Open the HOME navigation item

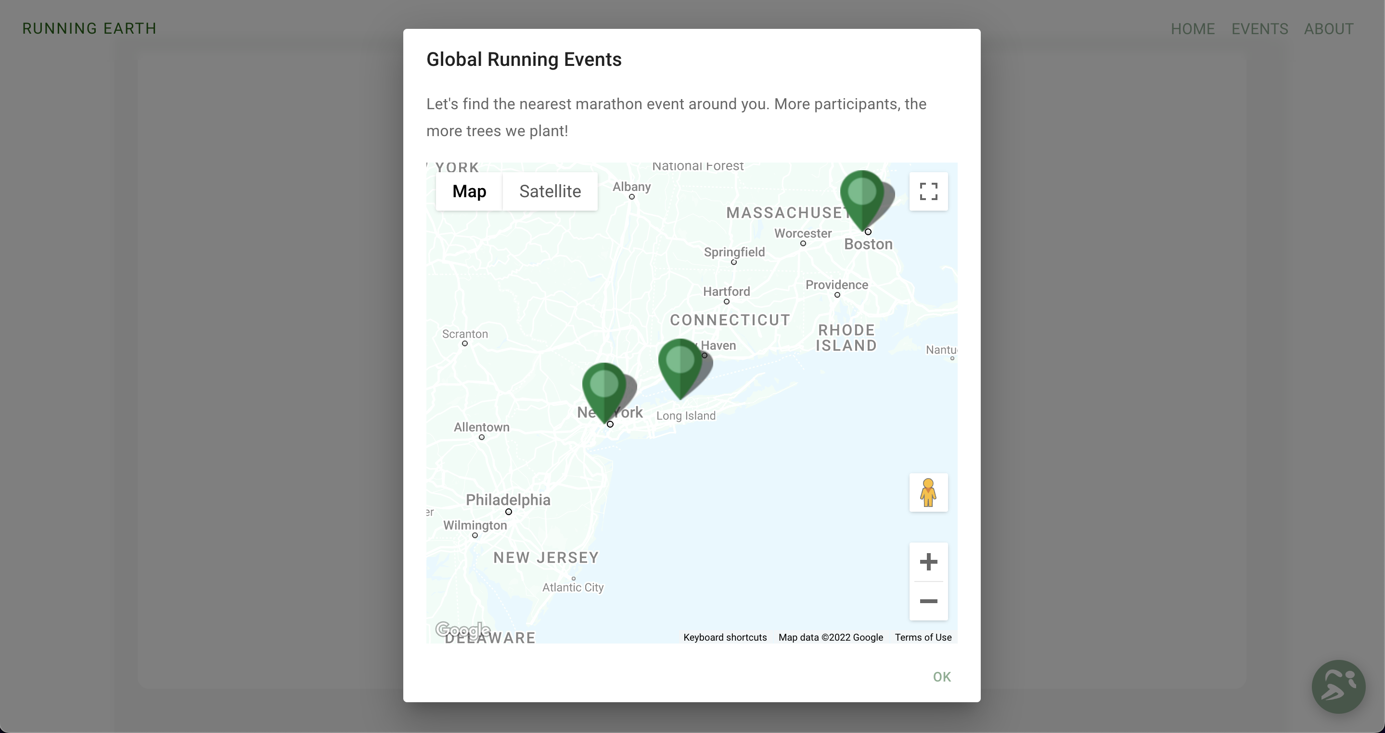1193,29
